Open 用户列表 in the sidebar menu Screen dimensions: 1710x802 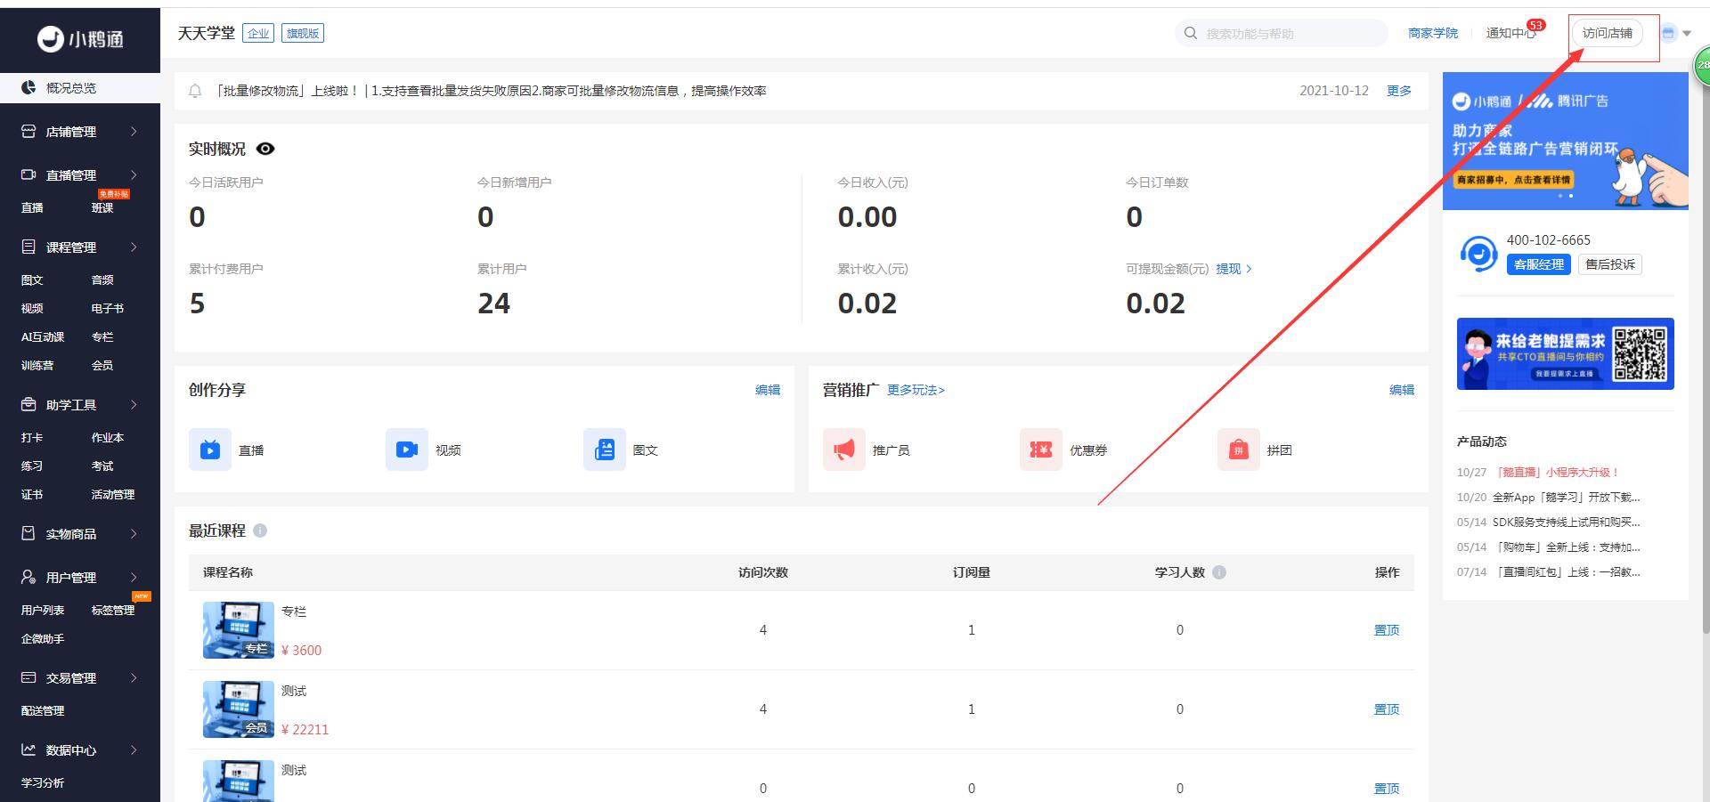(43, 610)
